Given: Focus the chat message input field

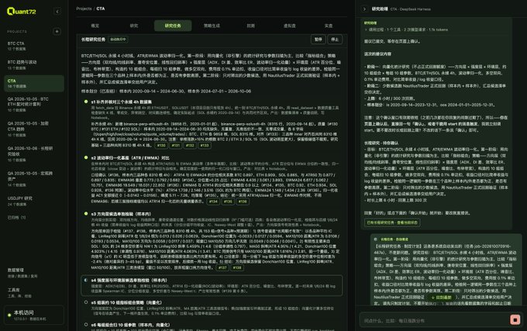Looking at the screenshot, I should coord(436,321).
